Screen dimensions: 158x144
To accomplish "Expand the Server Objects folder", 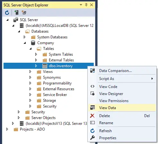I will 19,118.
